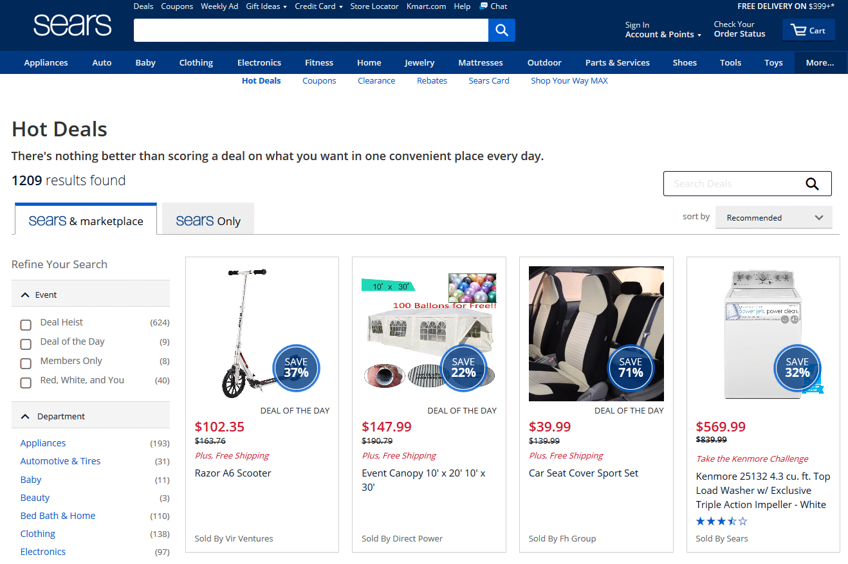
Task: Click the blue search magnifier button
Action: 502,30
